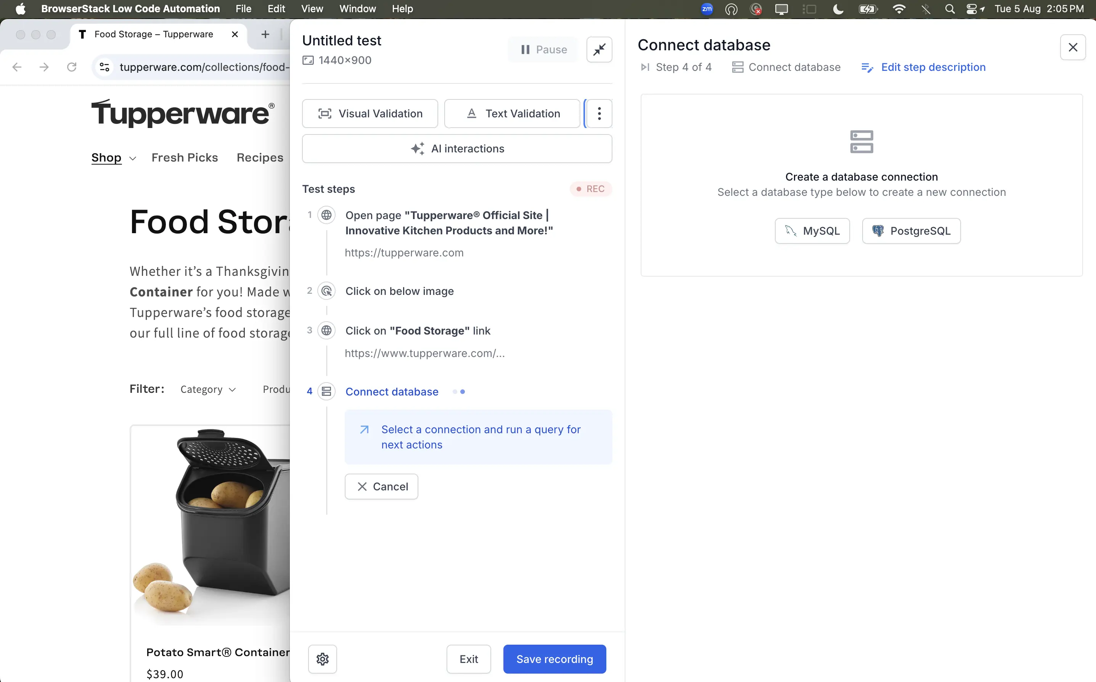This screenshot has height=682, width=1096.
Task: Click the step 4 database icon
Action: 326,392
